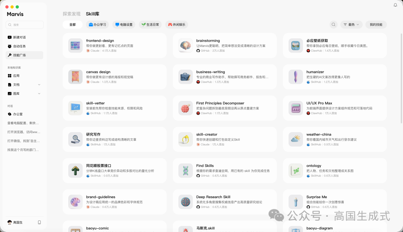Filter skills by 电脑设置
This screenshot has width=403, height=232.
pyautogui.click(x=124, y=25)
